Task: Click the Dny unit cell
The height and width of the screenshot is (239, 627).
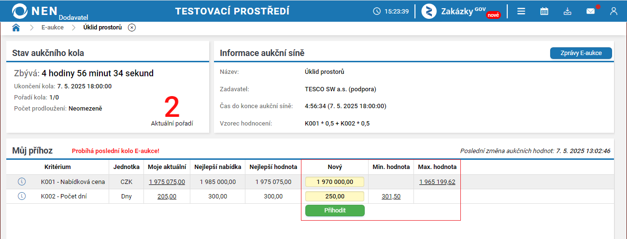Action: point(126,197)
